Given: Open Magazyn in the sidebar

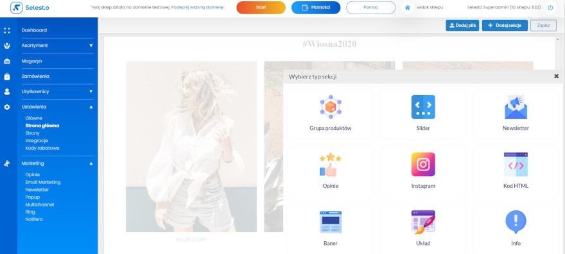Looking at the screenshot, I should [31, 61].
